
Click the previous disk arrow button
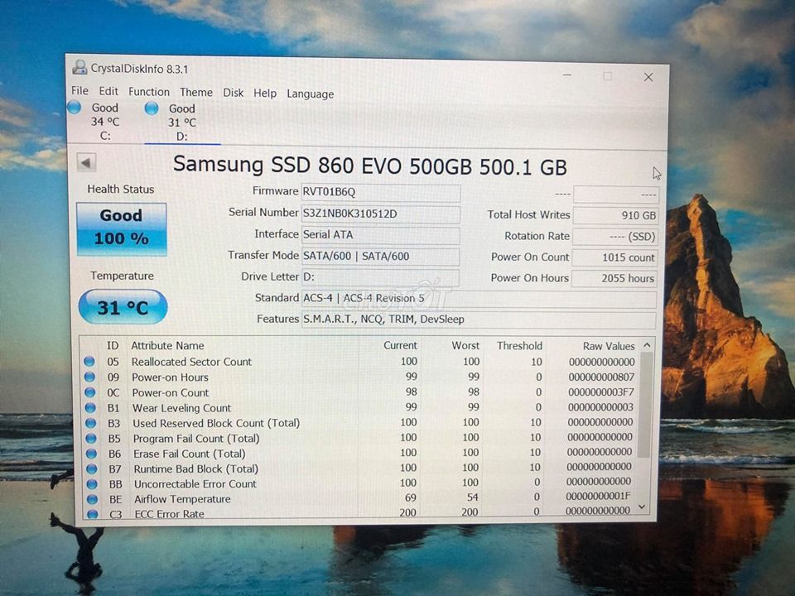86,163
